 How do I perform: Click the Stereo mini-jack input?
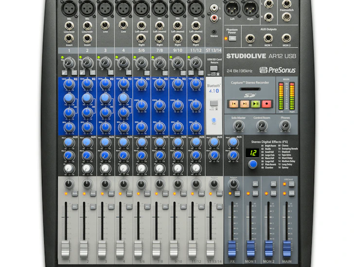coord(214,32)
